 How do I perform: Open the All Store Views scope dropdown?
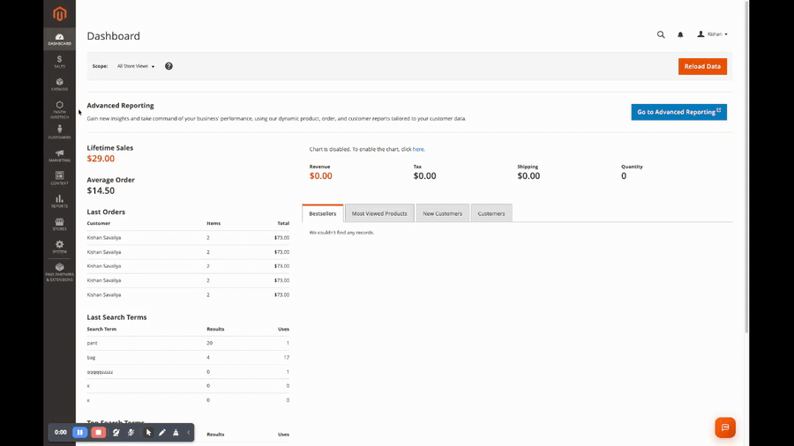pyautogui.click(x=136, y=66)
